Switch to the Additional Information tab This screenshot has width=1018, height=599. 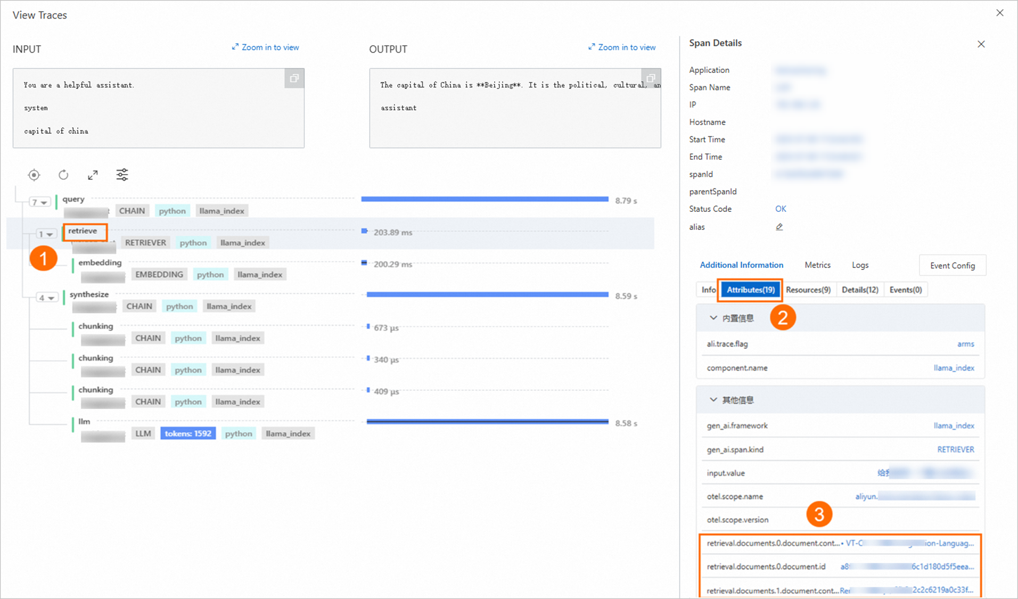(741, 265)
